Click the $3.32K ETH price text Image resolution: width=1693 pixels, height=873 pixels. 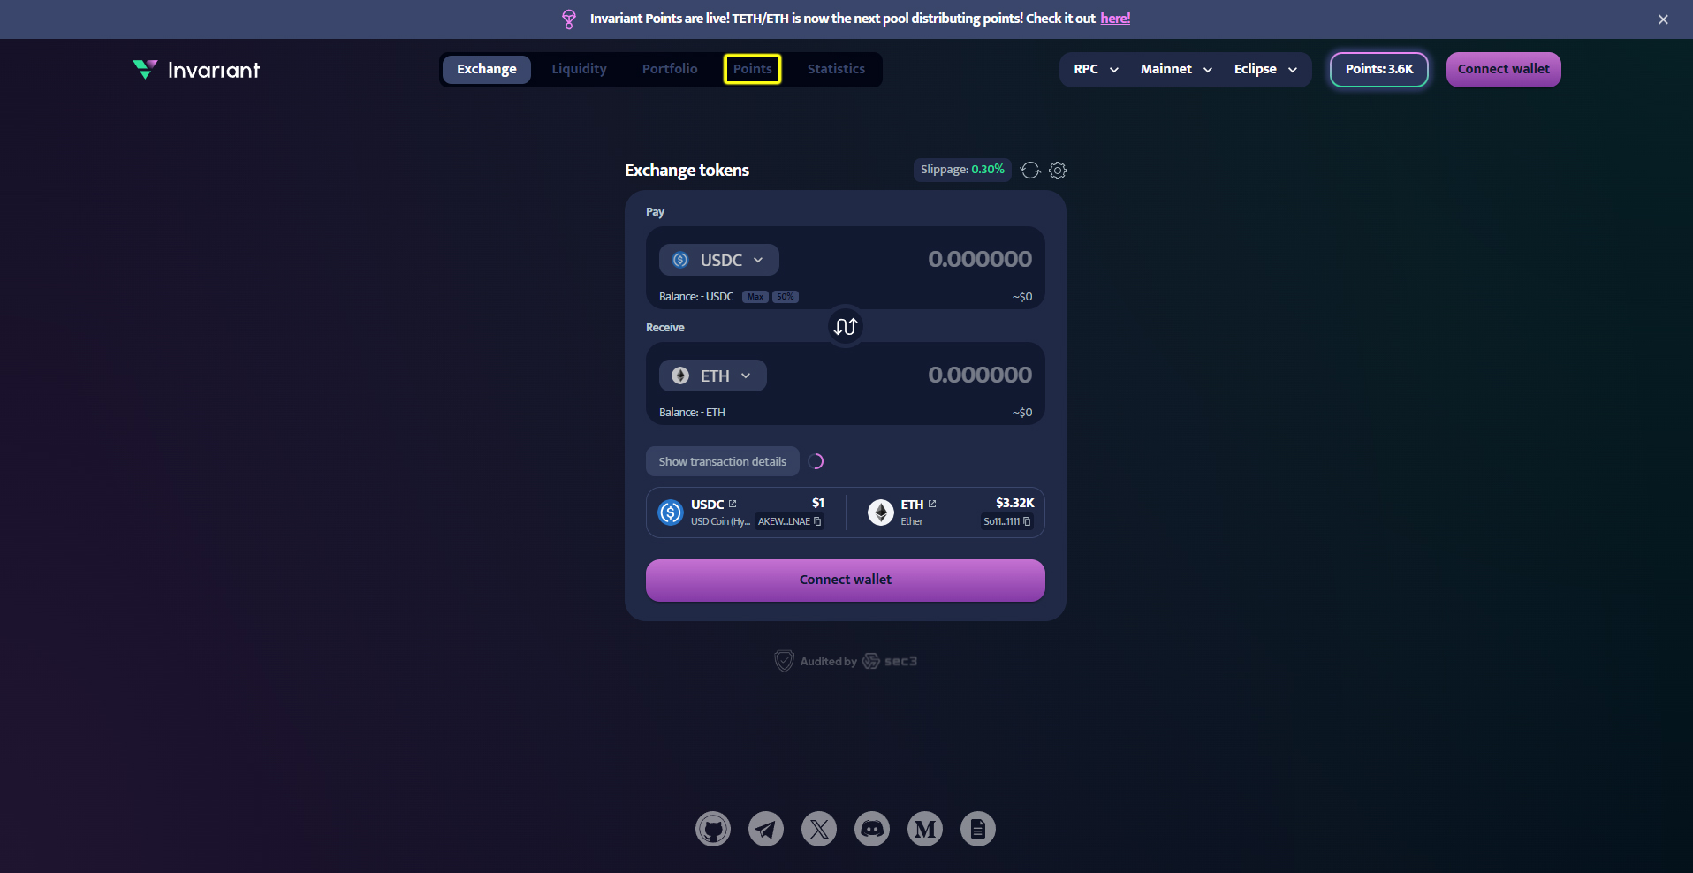click(1014, 503)
